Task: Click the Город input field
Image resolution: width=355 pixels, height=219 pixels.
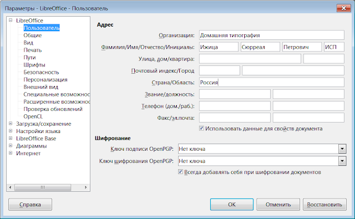Action: click(x=293, y=70)
